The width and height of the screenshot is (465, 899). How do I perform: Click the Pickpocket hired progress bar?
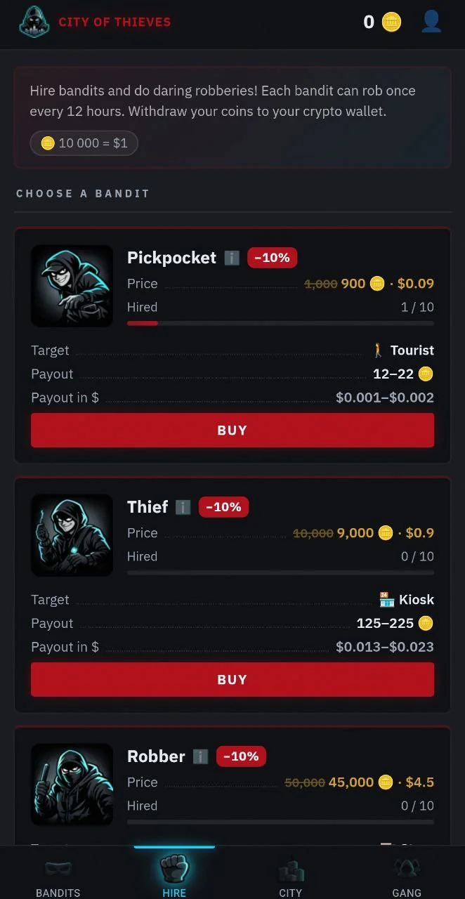click(x=280, y=323)
